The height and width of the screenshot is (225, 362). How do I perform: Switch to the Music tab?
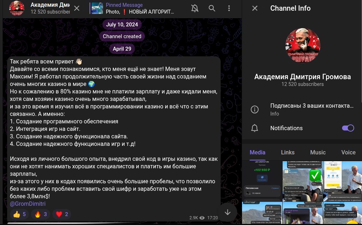tap(318, 152)
